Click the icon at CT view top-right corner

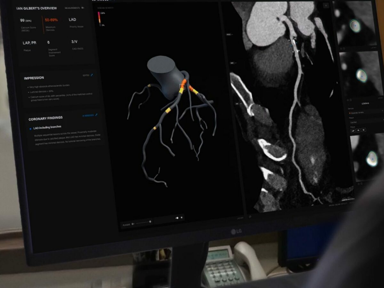(x=326, y=5)
